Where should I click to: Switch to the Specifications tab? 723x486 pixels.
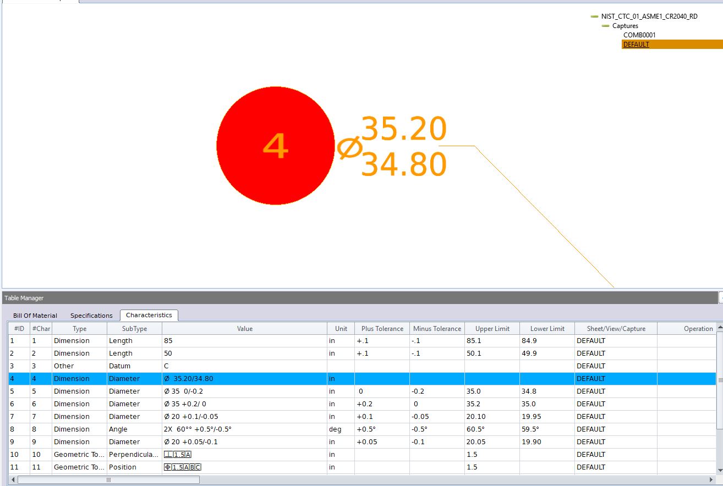click(x=91, y=316)
